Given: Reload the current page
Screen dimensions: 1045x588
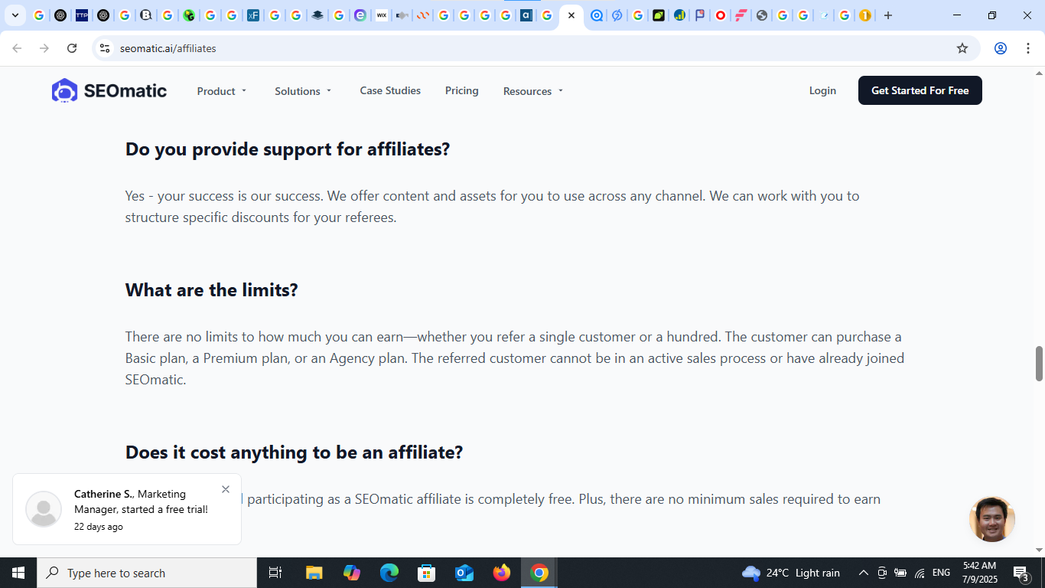Looking at the screenshot, I should [72, 48].
